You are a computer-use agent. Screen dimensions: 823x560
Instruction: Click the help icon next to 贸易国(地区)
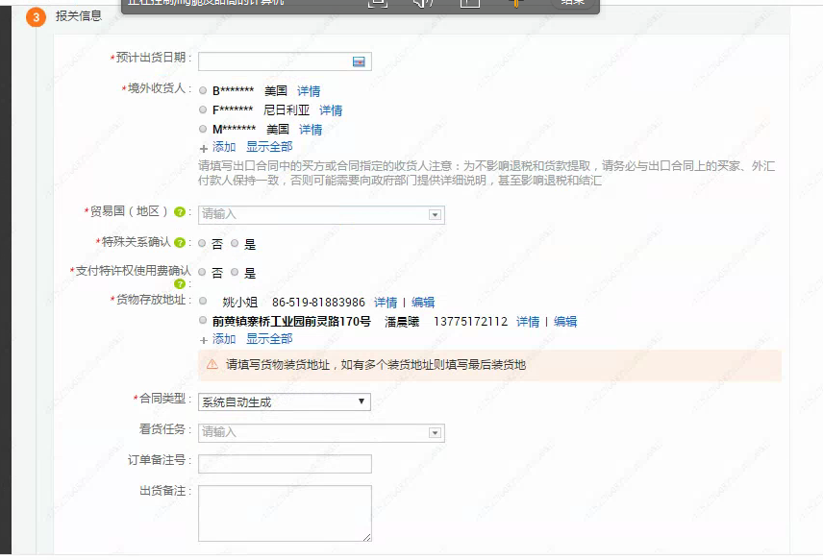coord(180,212)
